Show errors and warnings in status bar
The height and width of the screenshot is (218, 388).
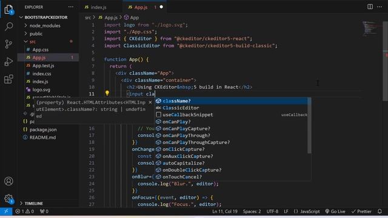click(24, 211)
